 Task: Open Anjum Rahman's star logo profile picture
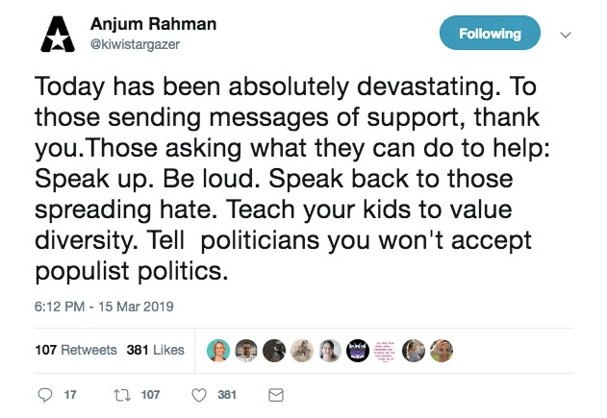[x=57, y=35]
